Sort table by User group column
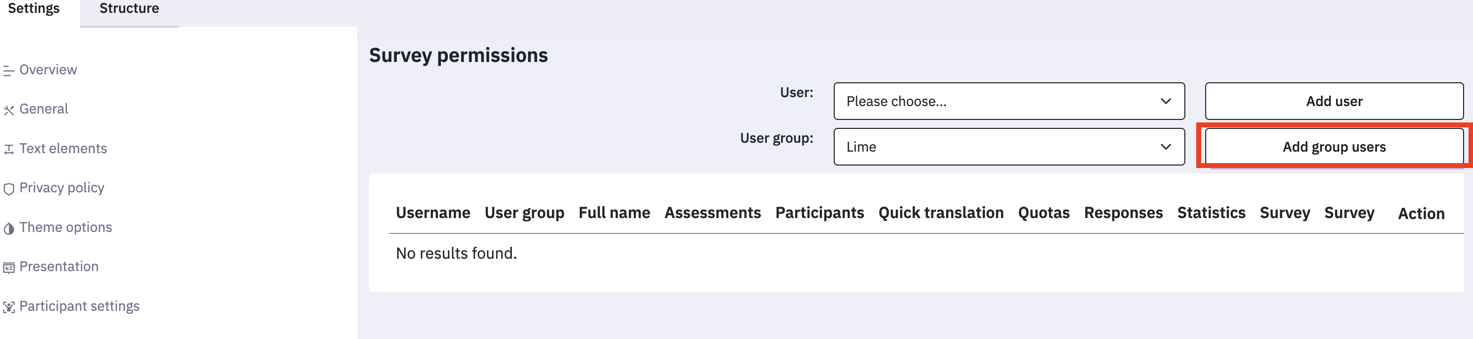Viewport: 1473px width, 339px height. tap(524, 213)
